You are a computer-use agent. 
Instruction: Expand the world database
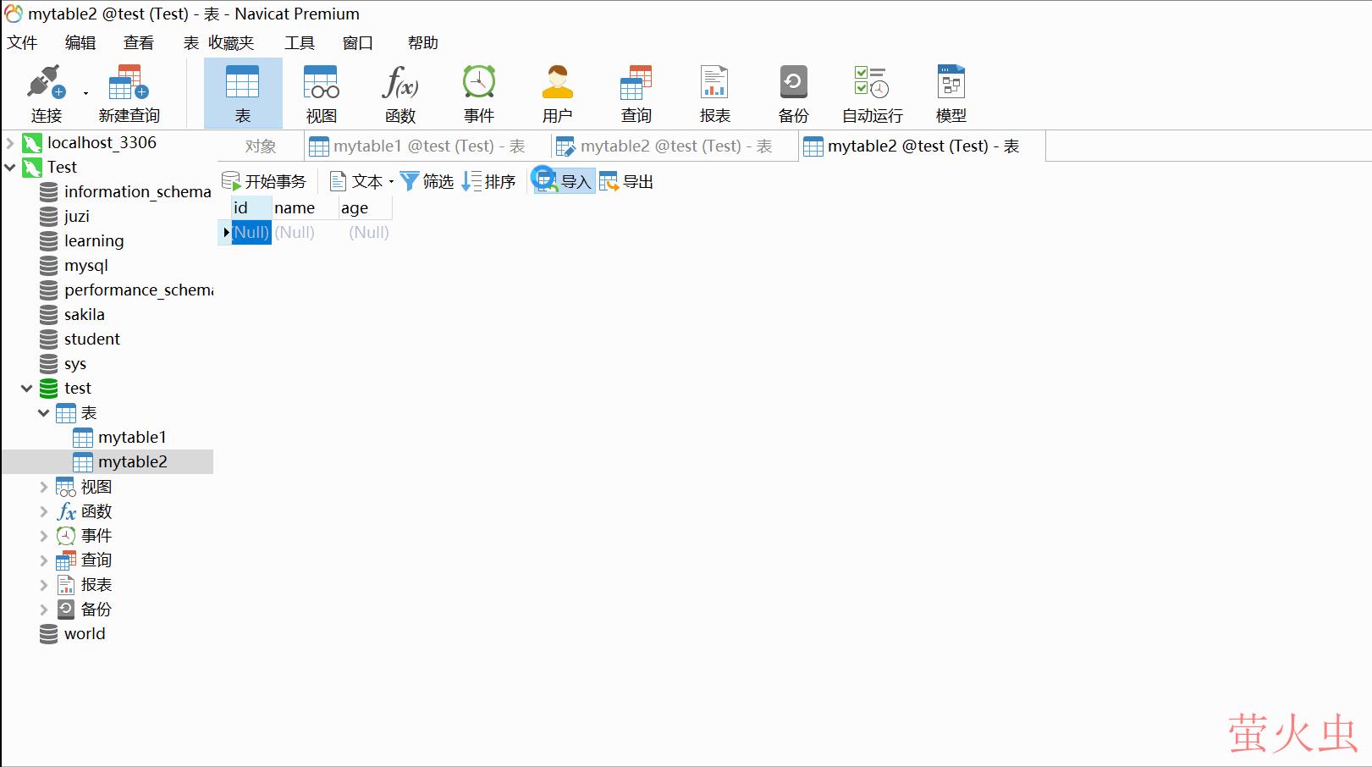coord(84,633)
